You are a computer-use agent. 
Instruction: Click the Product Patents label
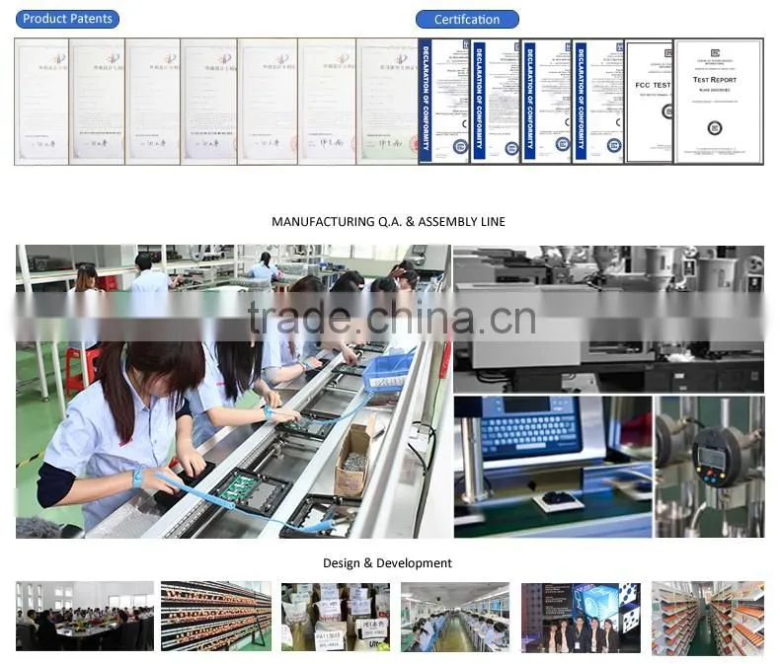(x=67, y=19)
